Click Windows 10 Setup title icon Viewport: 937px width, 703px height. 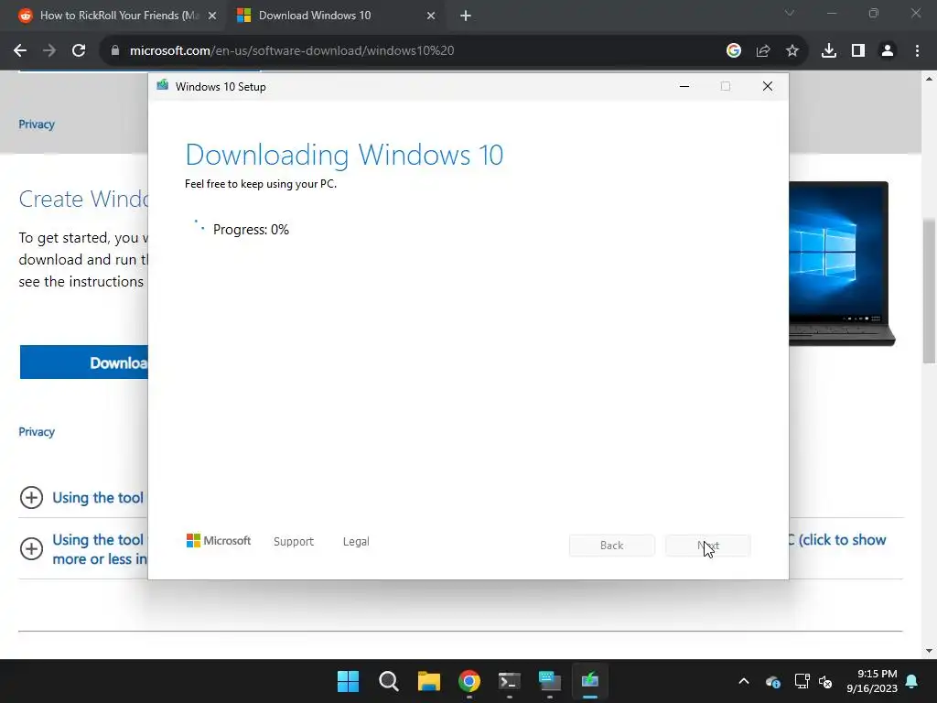pyautogui.click(x=163, y=86)
